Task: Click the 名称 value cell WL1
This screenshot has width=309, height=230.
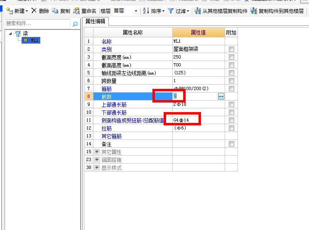Action: tap(199, 41)
